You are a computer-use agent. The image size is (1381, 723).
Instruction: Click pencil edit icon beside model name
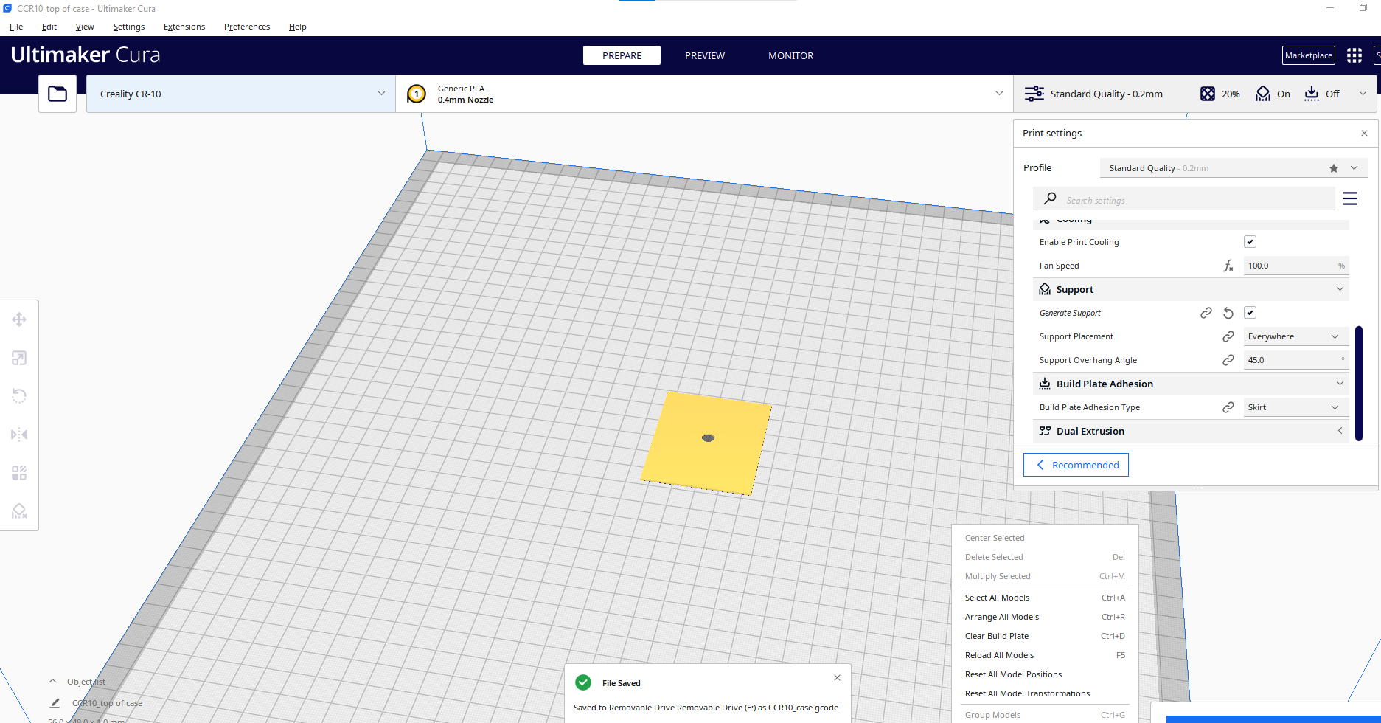pos(55,703)
